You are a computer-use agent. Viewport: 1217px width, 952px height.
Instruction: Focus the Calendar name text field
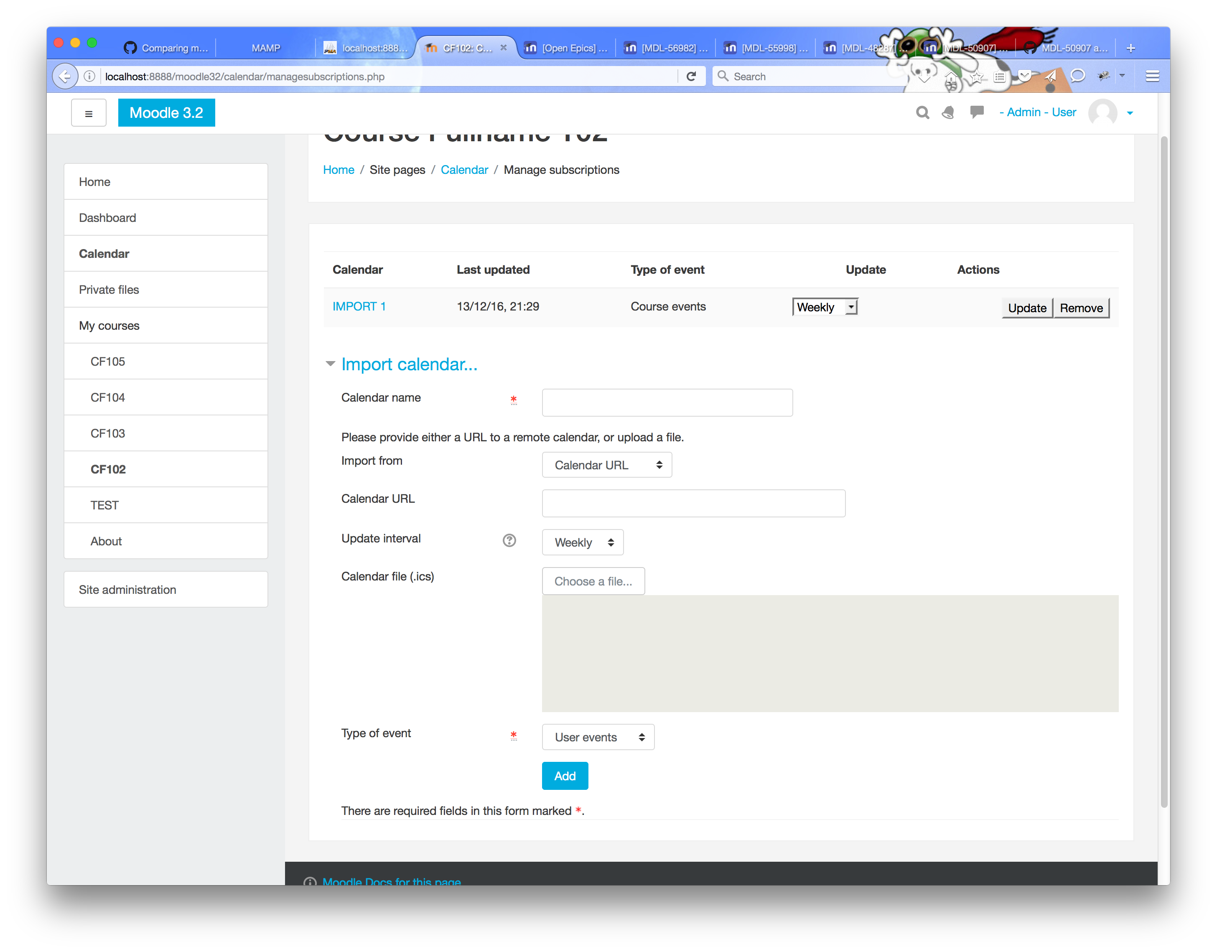click(x=667, y=402)
